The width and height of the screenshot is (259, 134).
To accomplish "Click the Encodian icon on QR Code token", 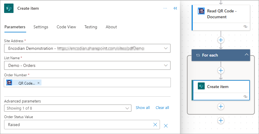I will pos(9,82).
